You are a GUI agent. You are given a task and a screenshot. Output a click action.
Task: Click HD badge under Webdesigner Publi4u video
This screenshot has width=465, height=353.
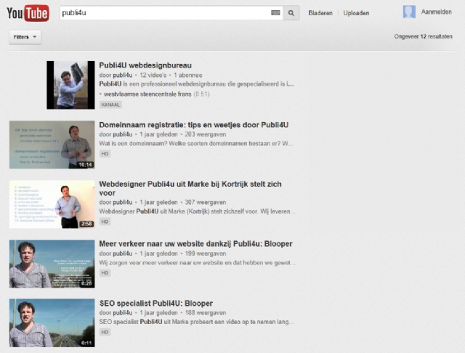click(105, 222)
